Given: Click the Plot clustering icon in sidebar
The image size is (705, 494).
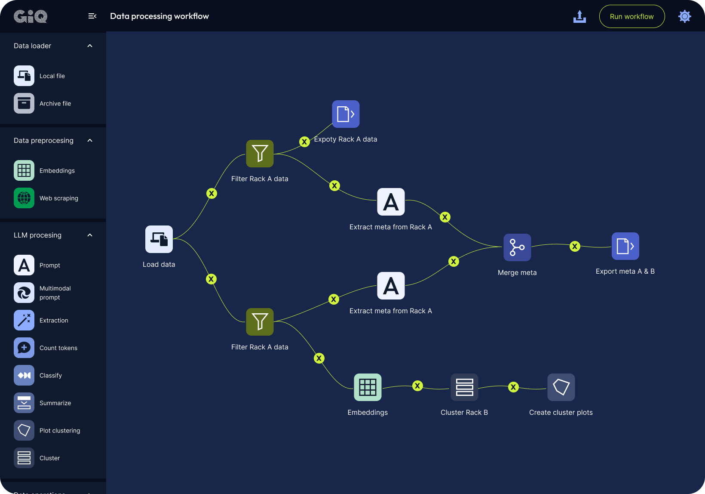Looking at the screenshot, I should [x=24, y=430].
